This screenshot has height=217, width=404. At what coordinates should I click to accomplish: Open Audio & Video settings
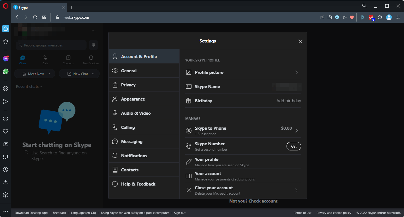pos(144,113)
